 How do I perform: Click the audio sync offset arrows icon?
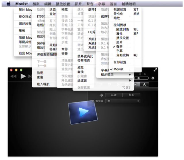coord(101,95)
